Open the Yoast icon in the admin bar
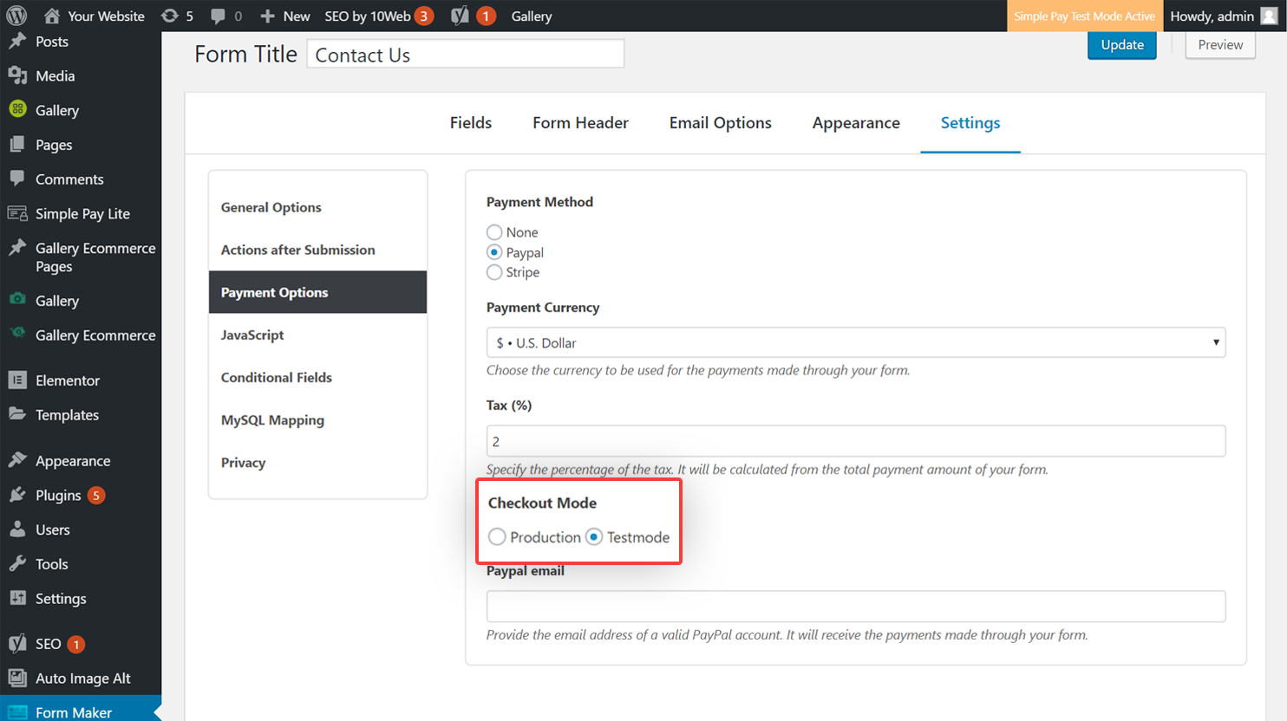 (x=460, y=16)
